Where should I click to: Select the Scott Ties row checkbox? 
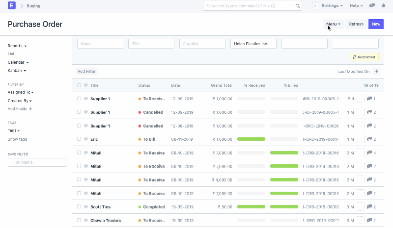click(79, 207)
